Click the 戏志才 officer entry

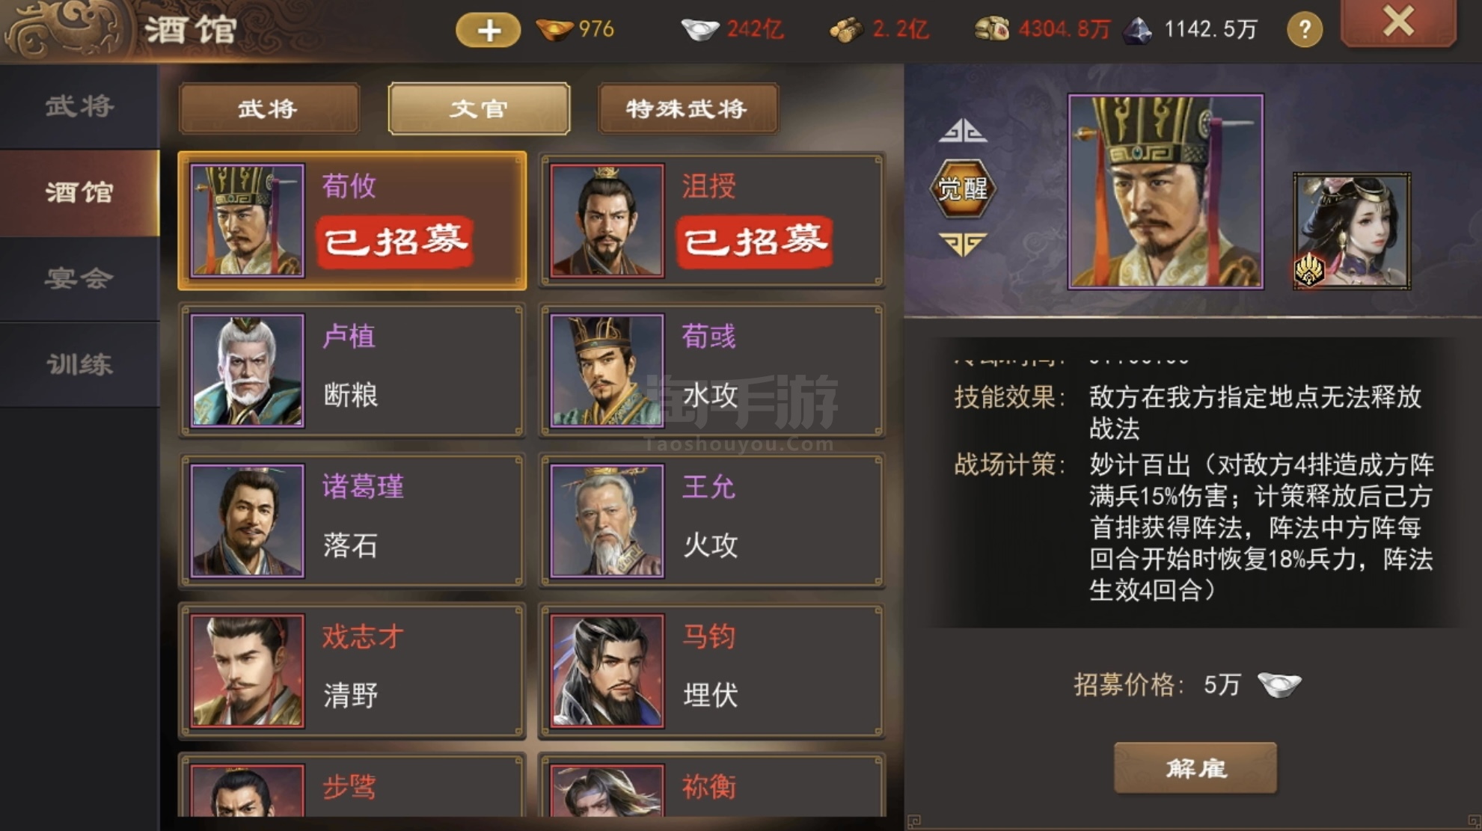352,671
